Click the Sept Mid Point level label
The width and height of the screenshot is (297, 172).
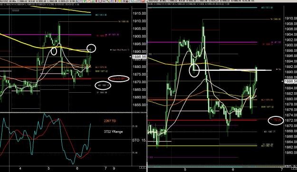(120, 50)
